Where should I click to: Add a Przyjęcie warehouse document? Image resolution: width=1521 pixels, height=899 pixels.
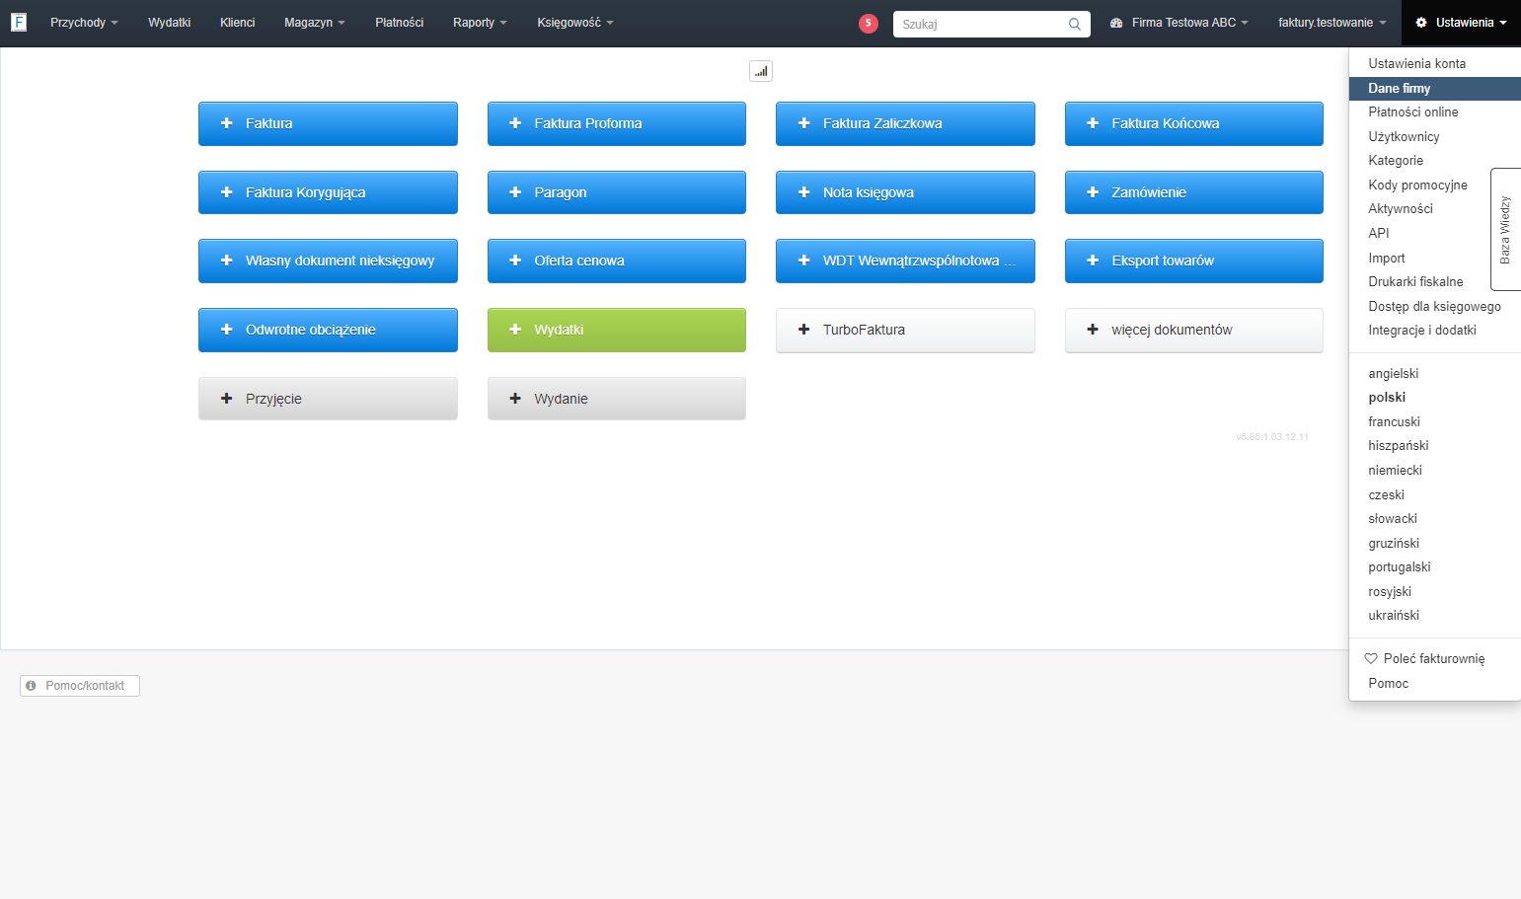coord(328,399)
